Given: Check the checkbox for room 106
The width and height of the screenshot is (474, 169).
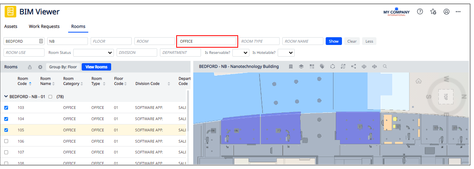Looking at the screenshot, I should click(x=6, y=141).
